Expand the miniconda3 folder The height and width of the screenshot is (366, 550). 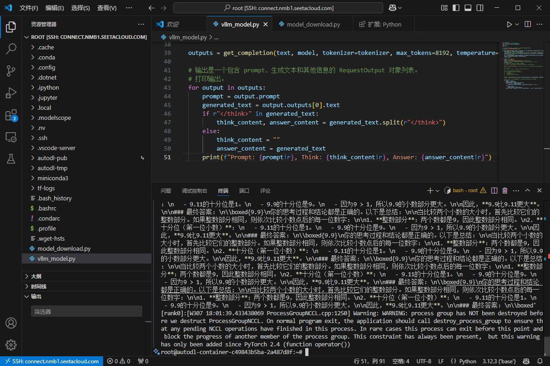point(87,178)
